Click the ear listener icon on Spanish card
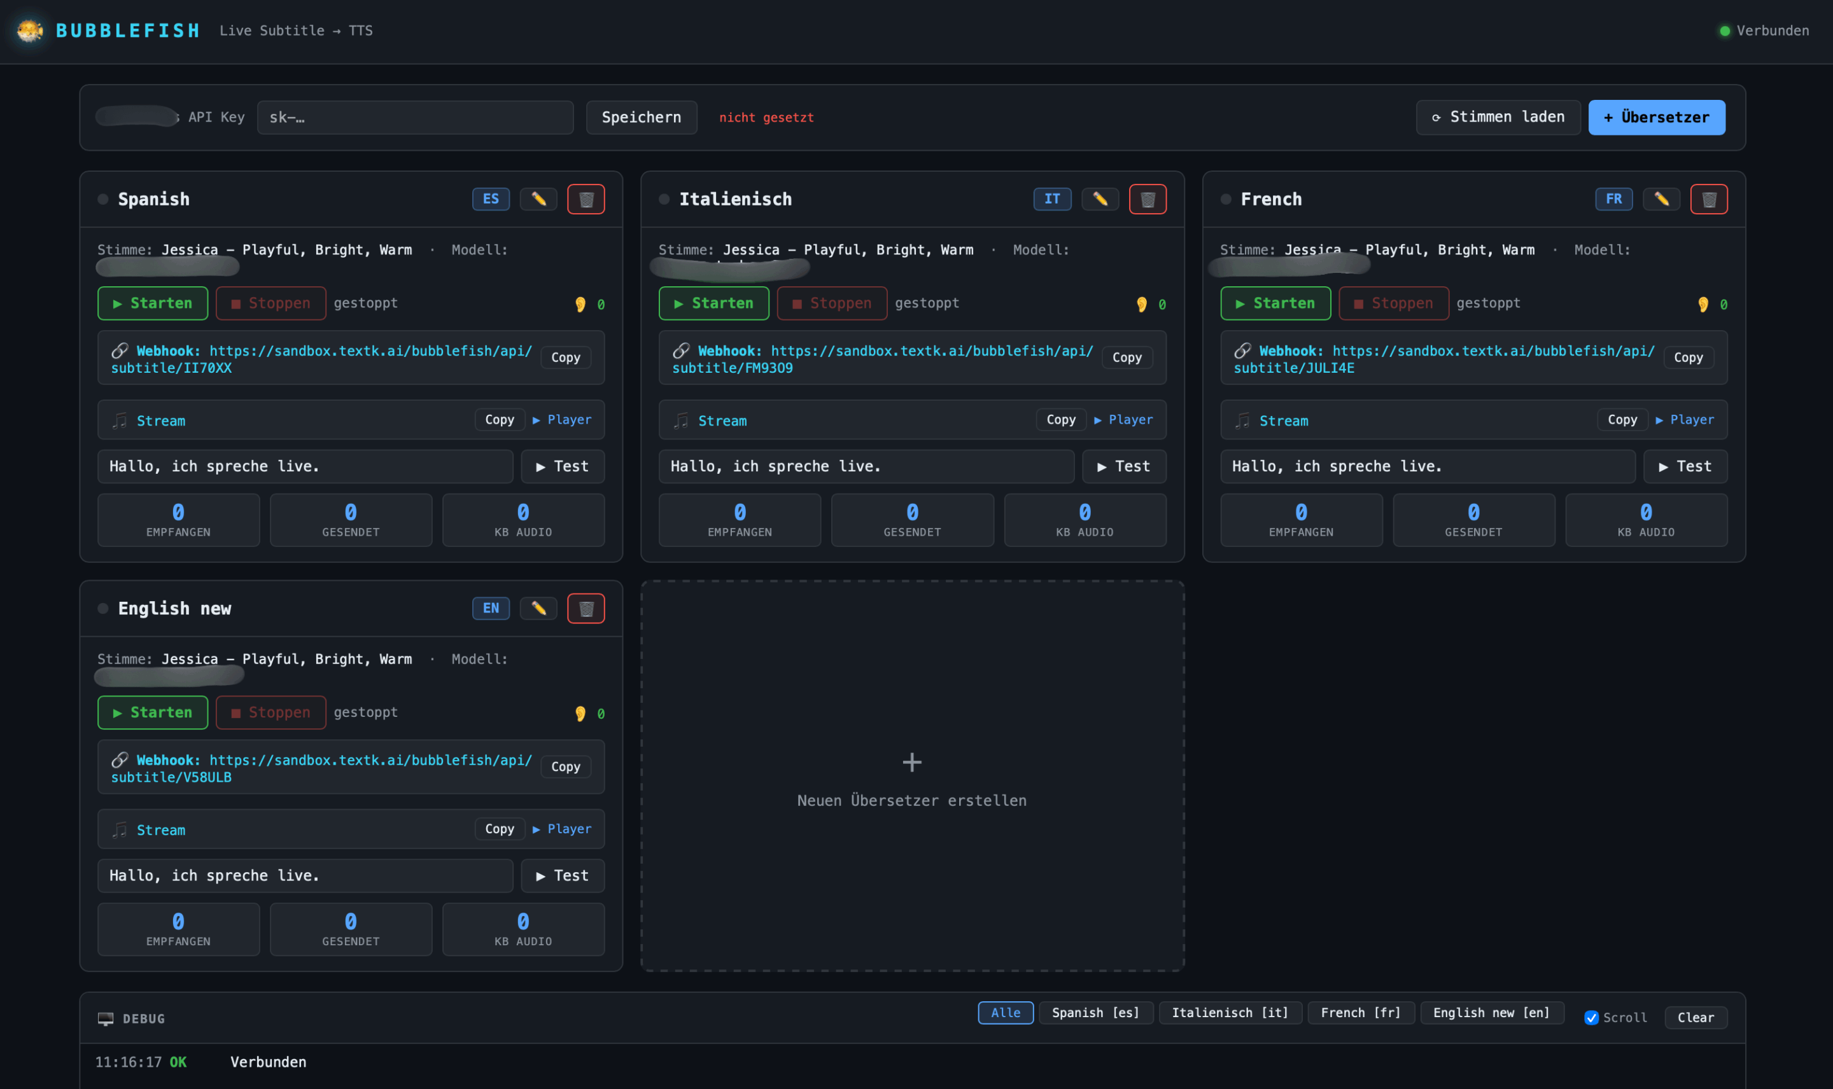Viewport: 1833px width, 1089px height. click(580, 304)
